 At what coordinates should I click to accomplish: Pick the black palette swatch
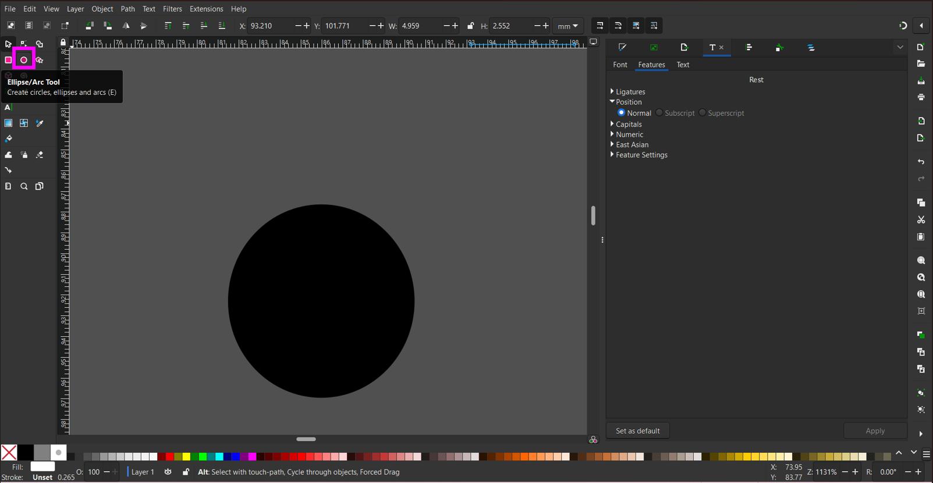click(x=26, y=452)
